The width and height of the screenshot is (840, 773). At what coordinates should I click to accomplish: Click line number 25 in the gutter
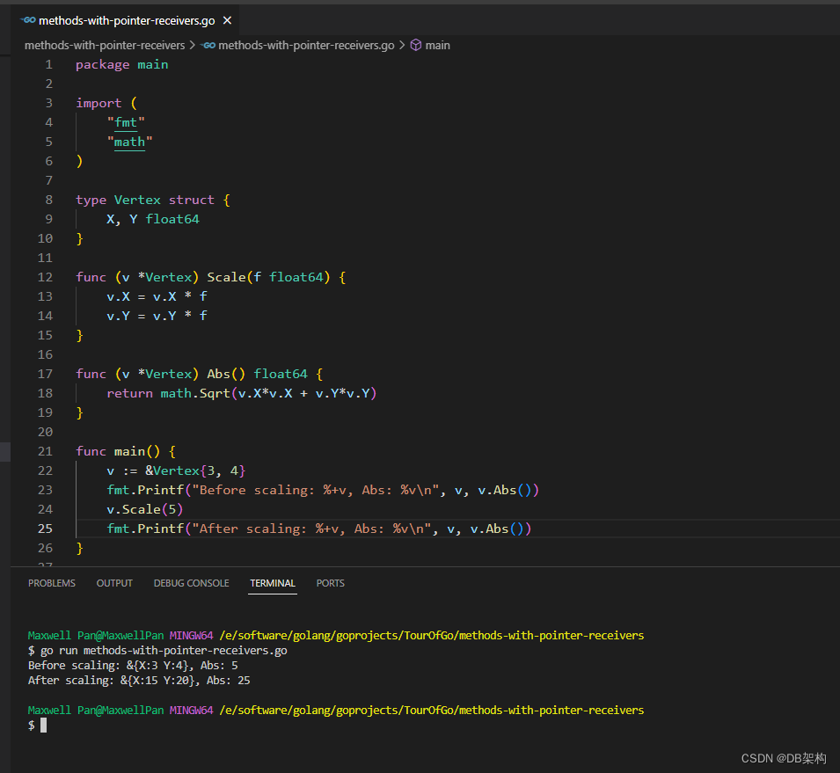pos(46,529)
